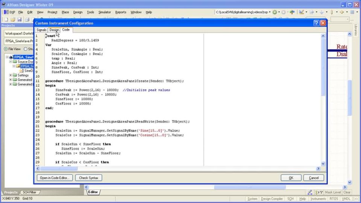This screenshot has width=361, height=203.
Task: Click the Open file folder icon
Action: (13, 20)
